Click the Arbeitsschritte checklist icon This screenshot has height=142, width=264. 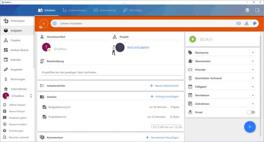(42, 86)
